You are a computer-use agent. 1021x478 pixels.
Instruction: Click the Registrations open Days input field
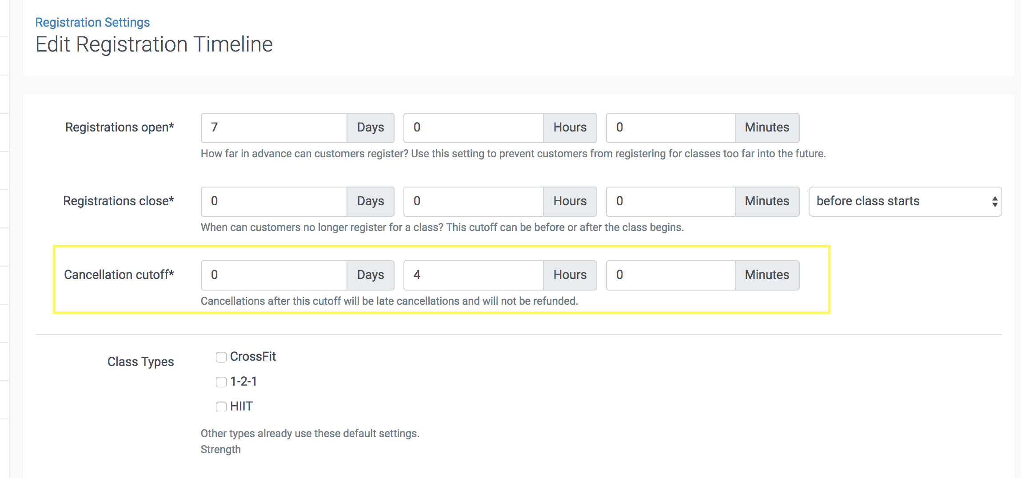point(274,127)
